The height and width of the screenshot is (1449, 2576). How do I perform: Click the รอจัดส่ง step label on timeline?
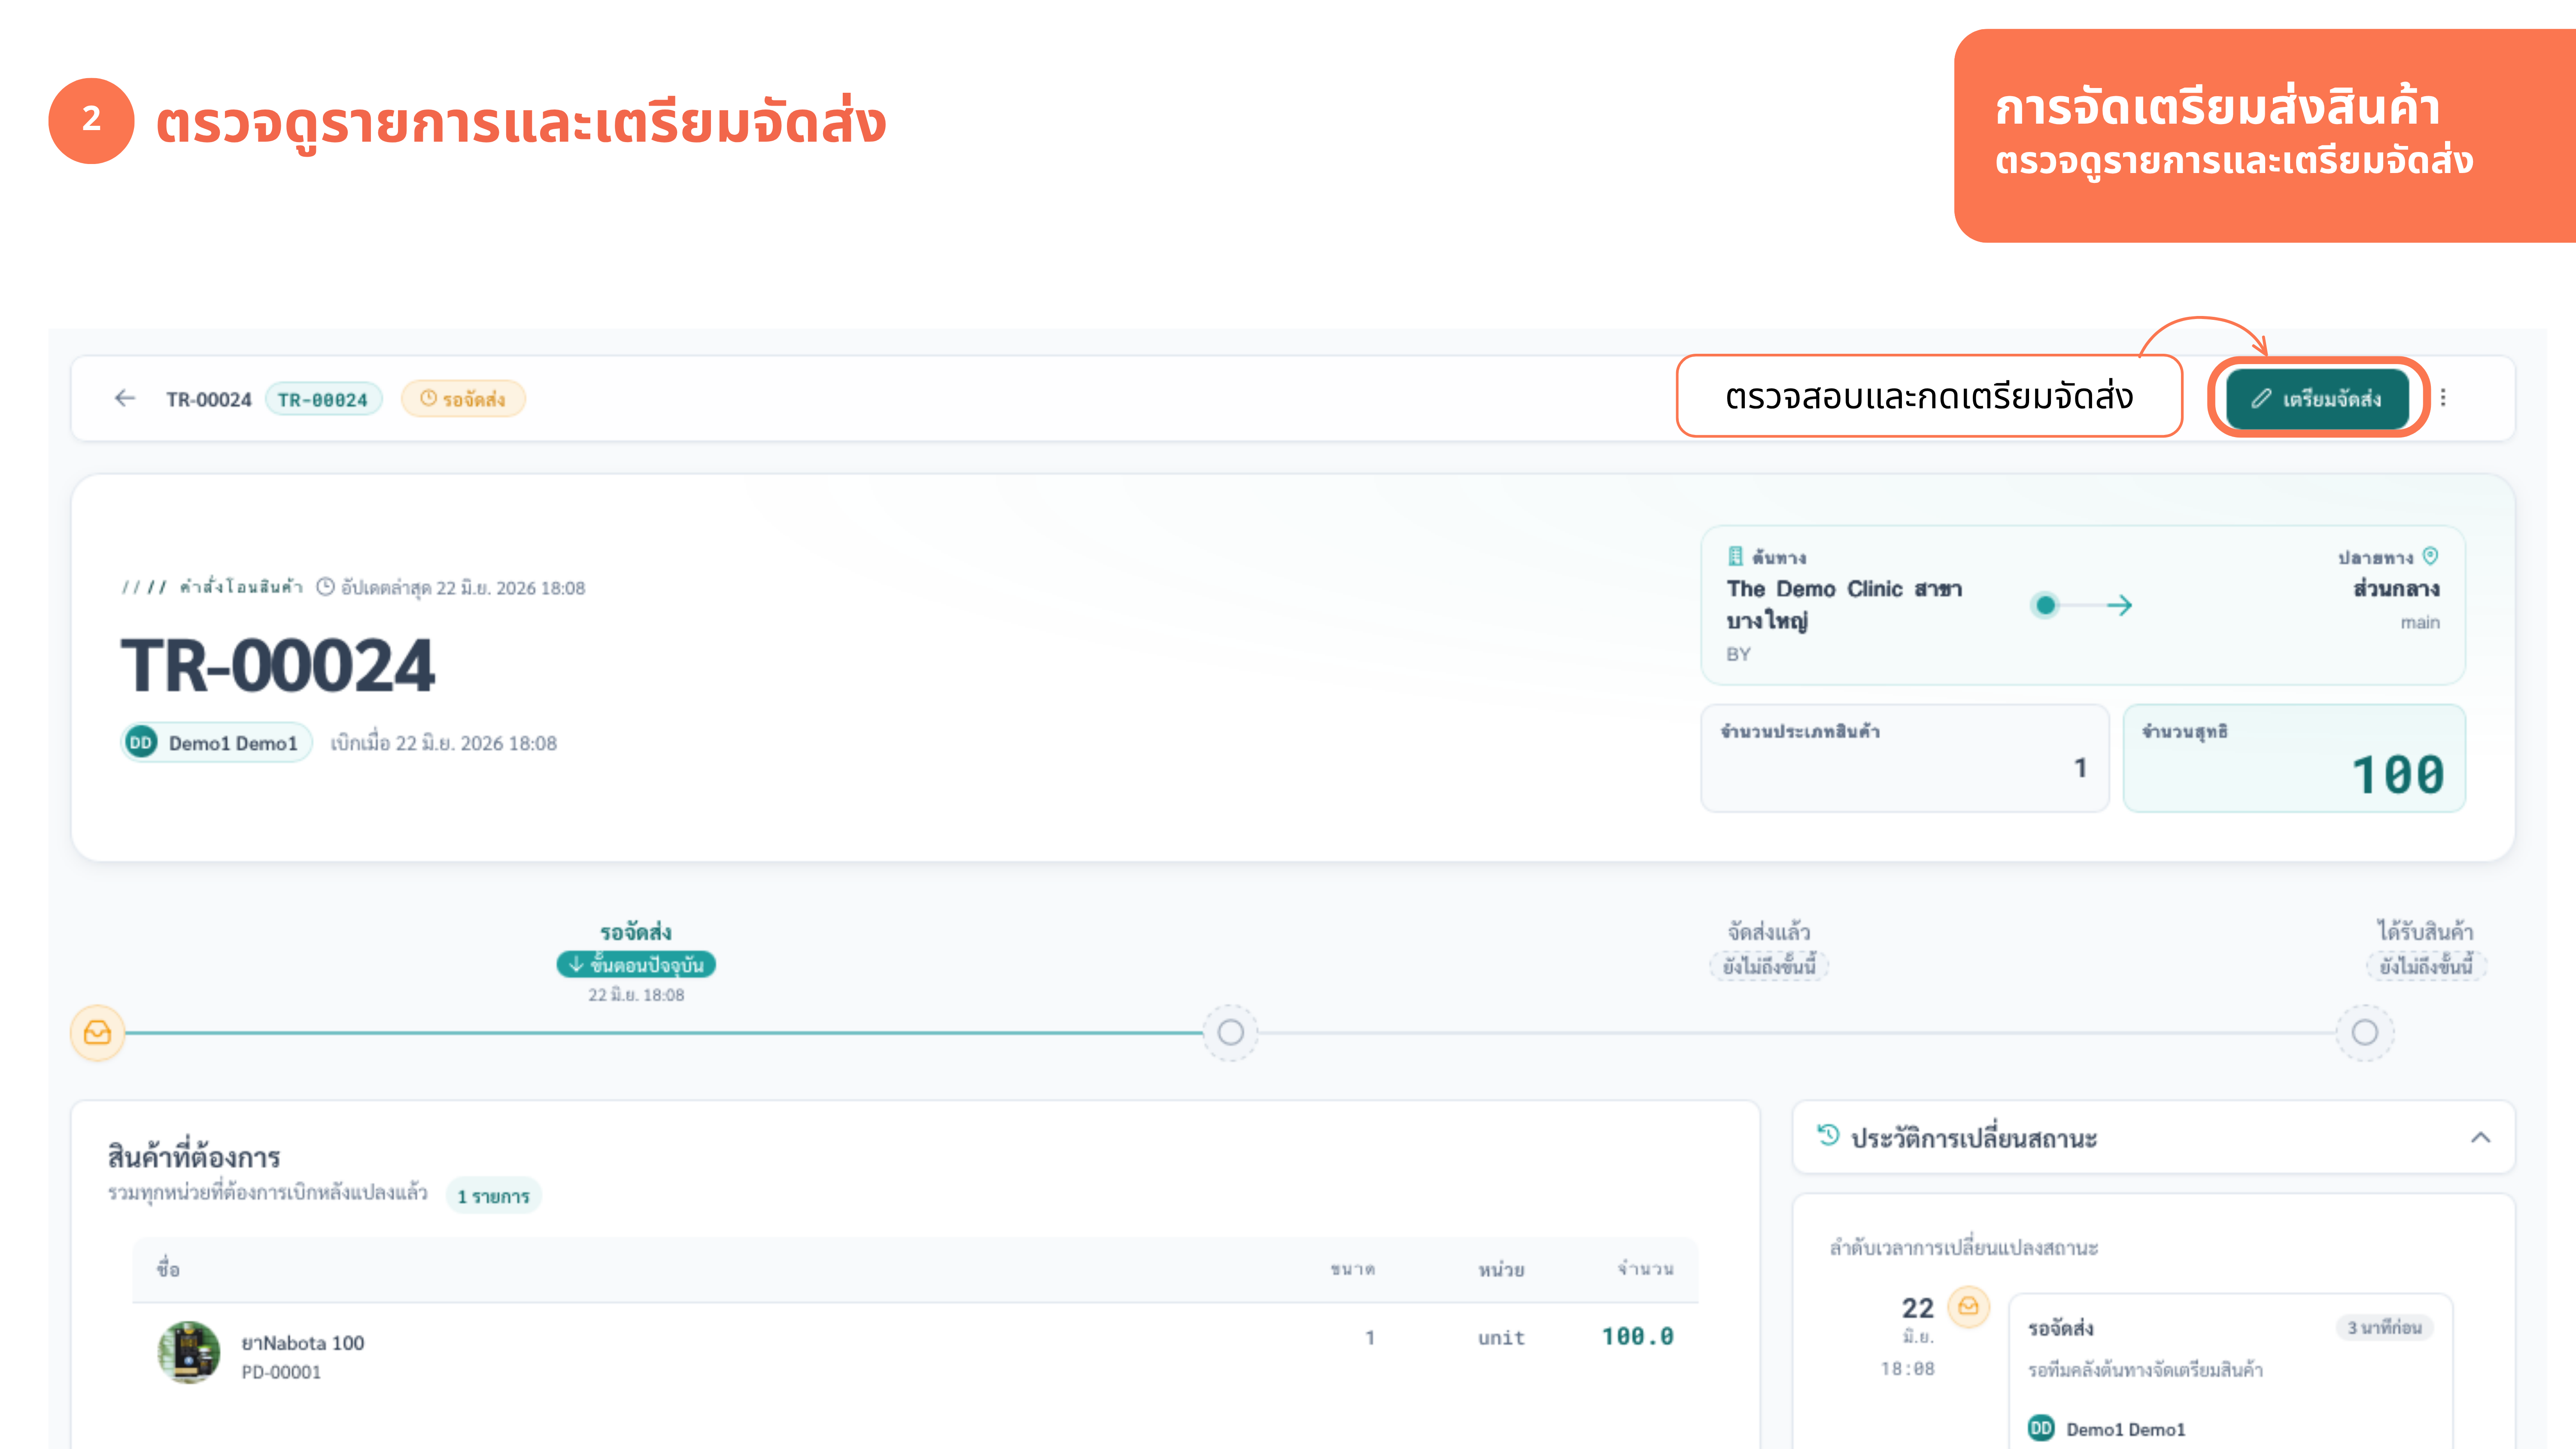636,932
